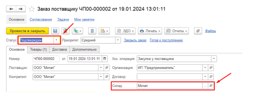Open the ЭДО menu

125,31
